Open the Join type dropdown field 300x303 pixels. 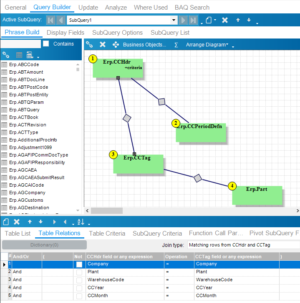pos(244,245)
